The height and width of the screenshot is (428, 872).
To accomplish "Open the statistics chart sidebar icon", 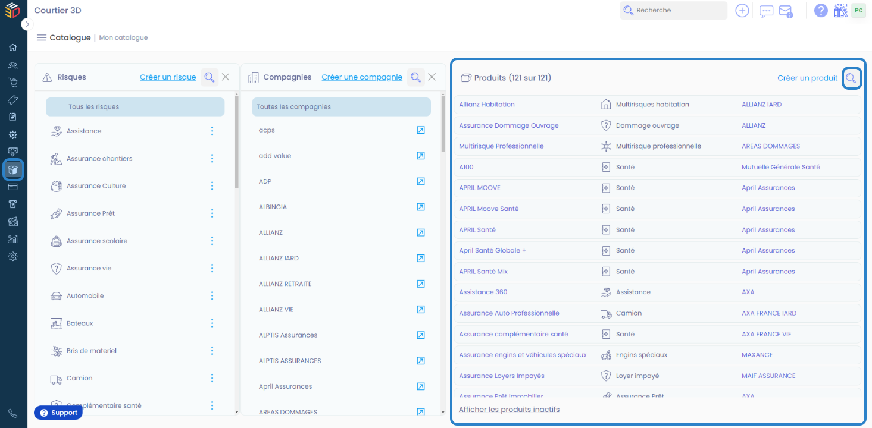I will coord(12,239).
